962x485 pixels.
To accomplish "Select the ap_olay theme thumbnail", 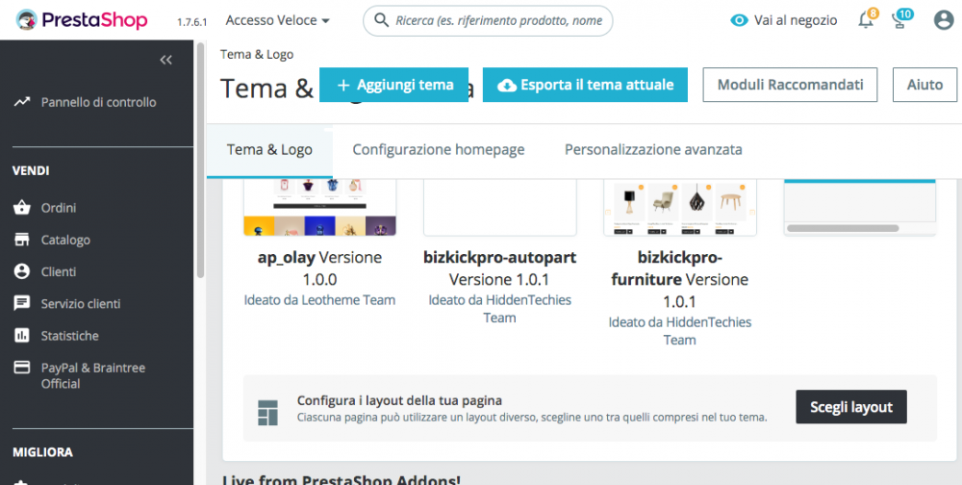I will click(319, 207).
